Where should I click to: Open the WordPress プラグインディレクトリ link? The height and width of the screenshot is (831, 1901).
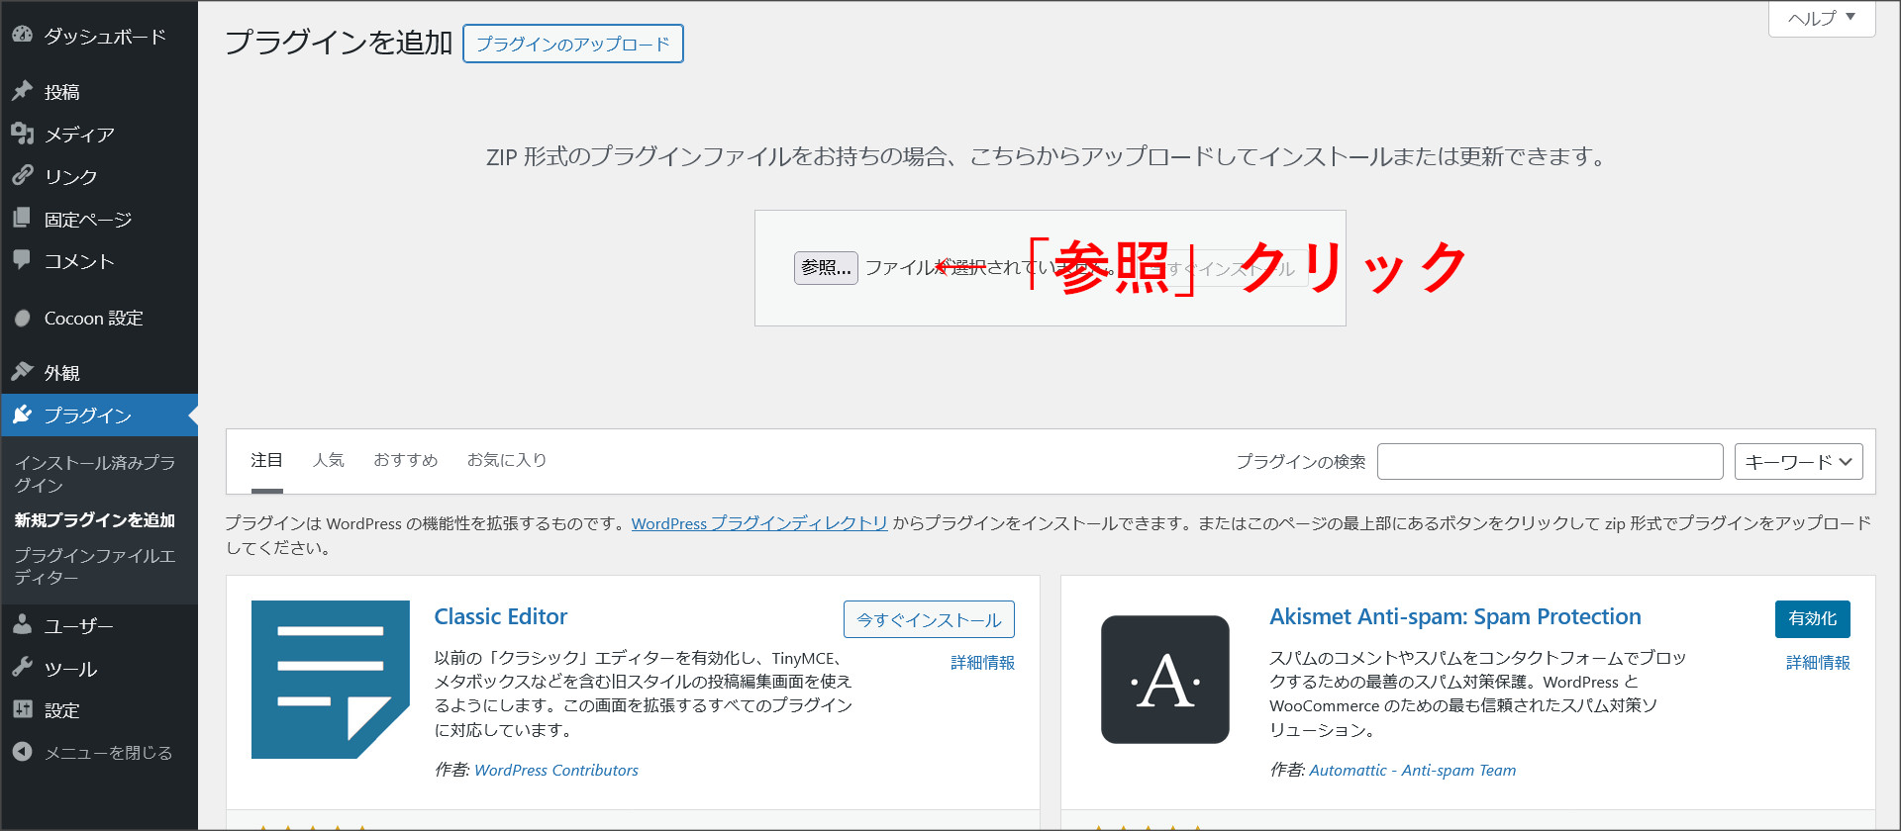[x=759, y=523]
